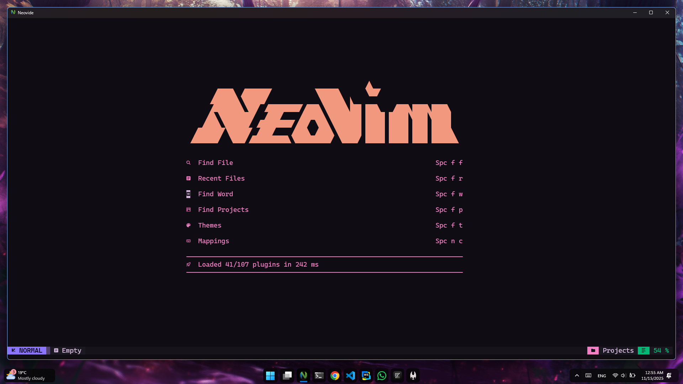Expand hidden system tray icons
The height and width of the screenshot is (384, 683).
pos(577,375)
